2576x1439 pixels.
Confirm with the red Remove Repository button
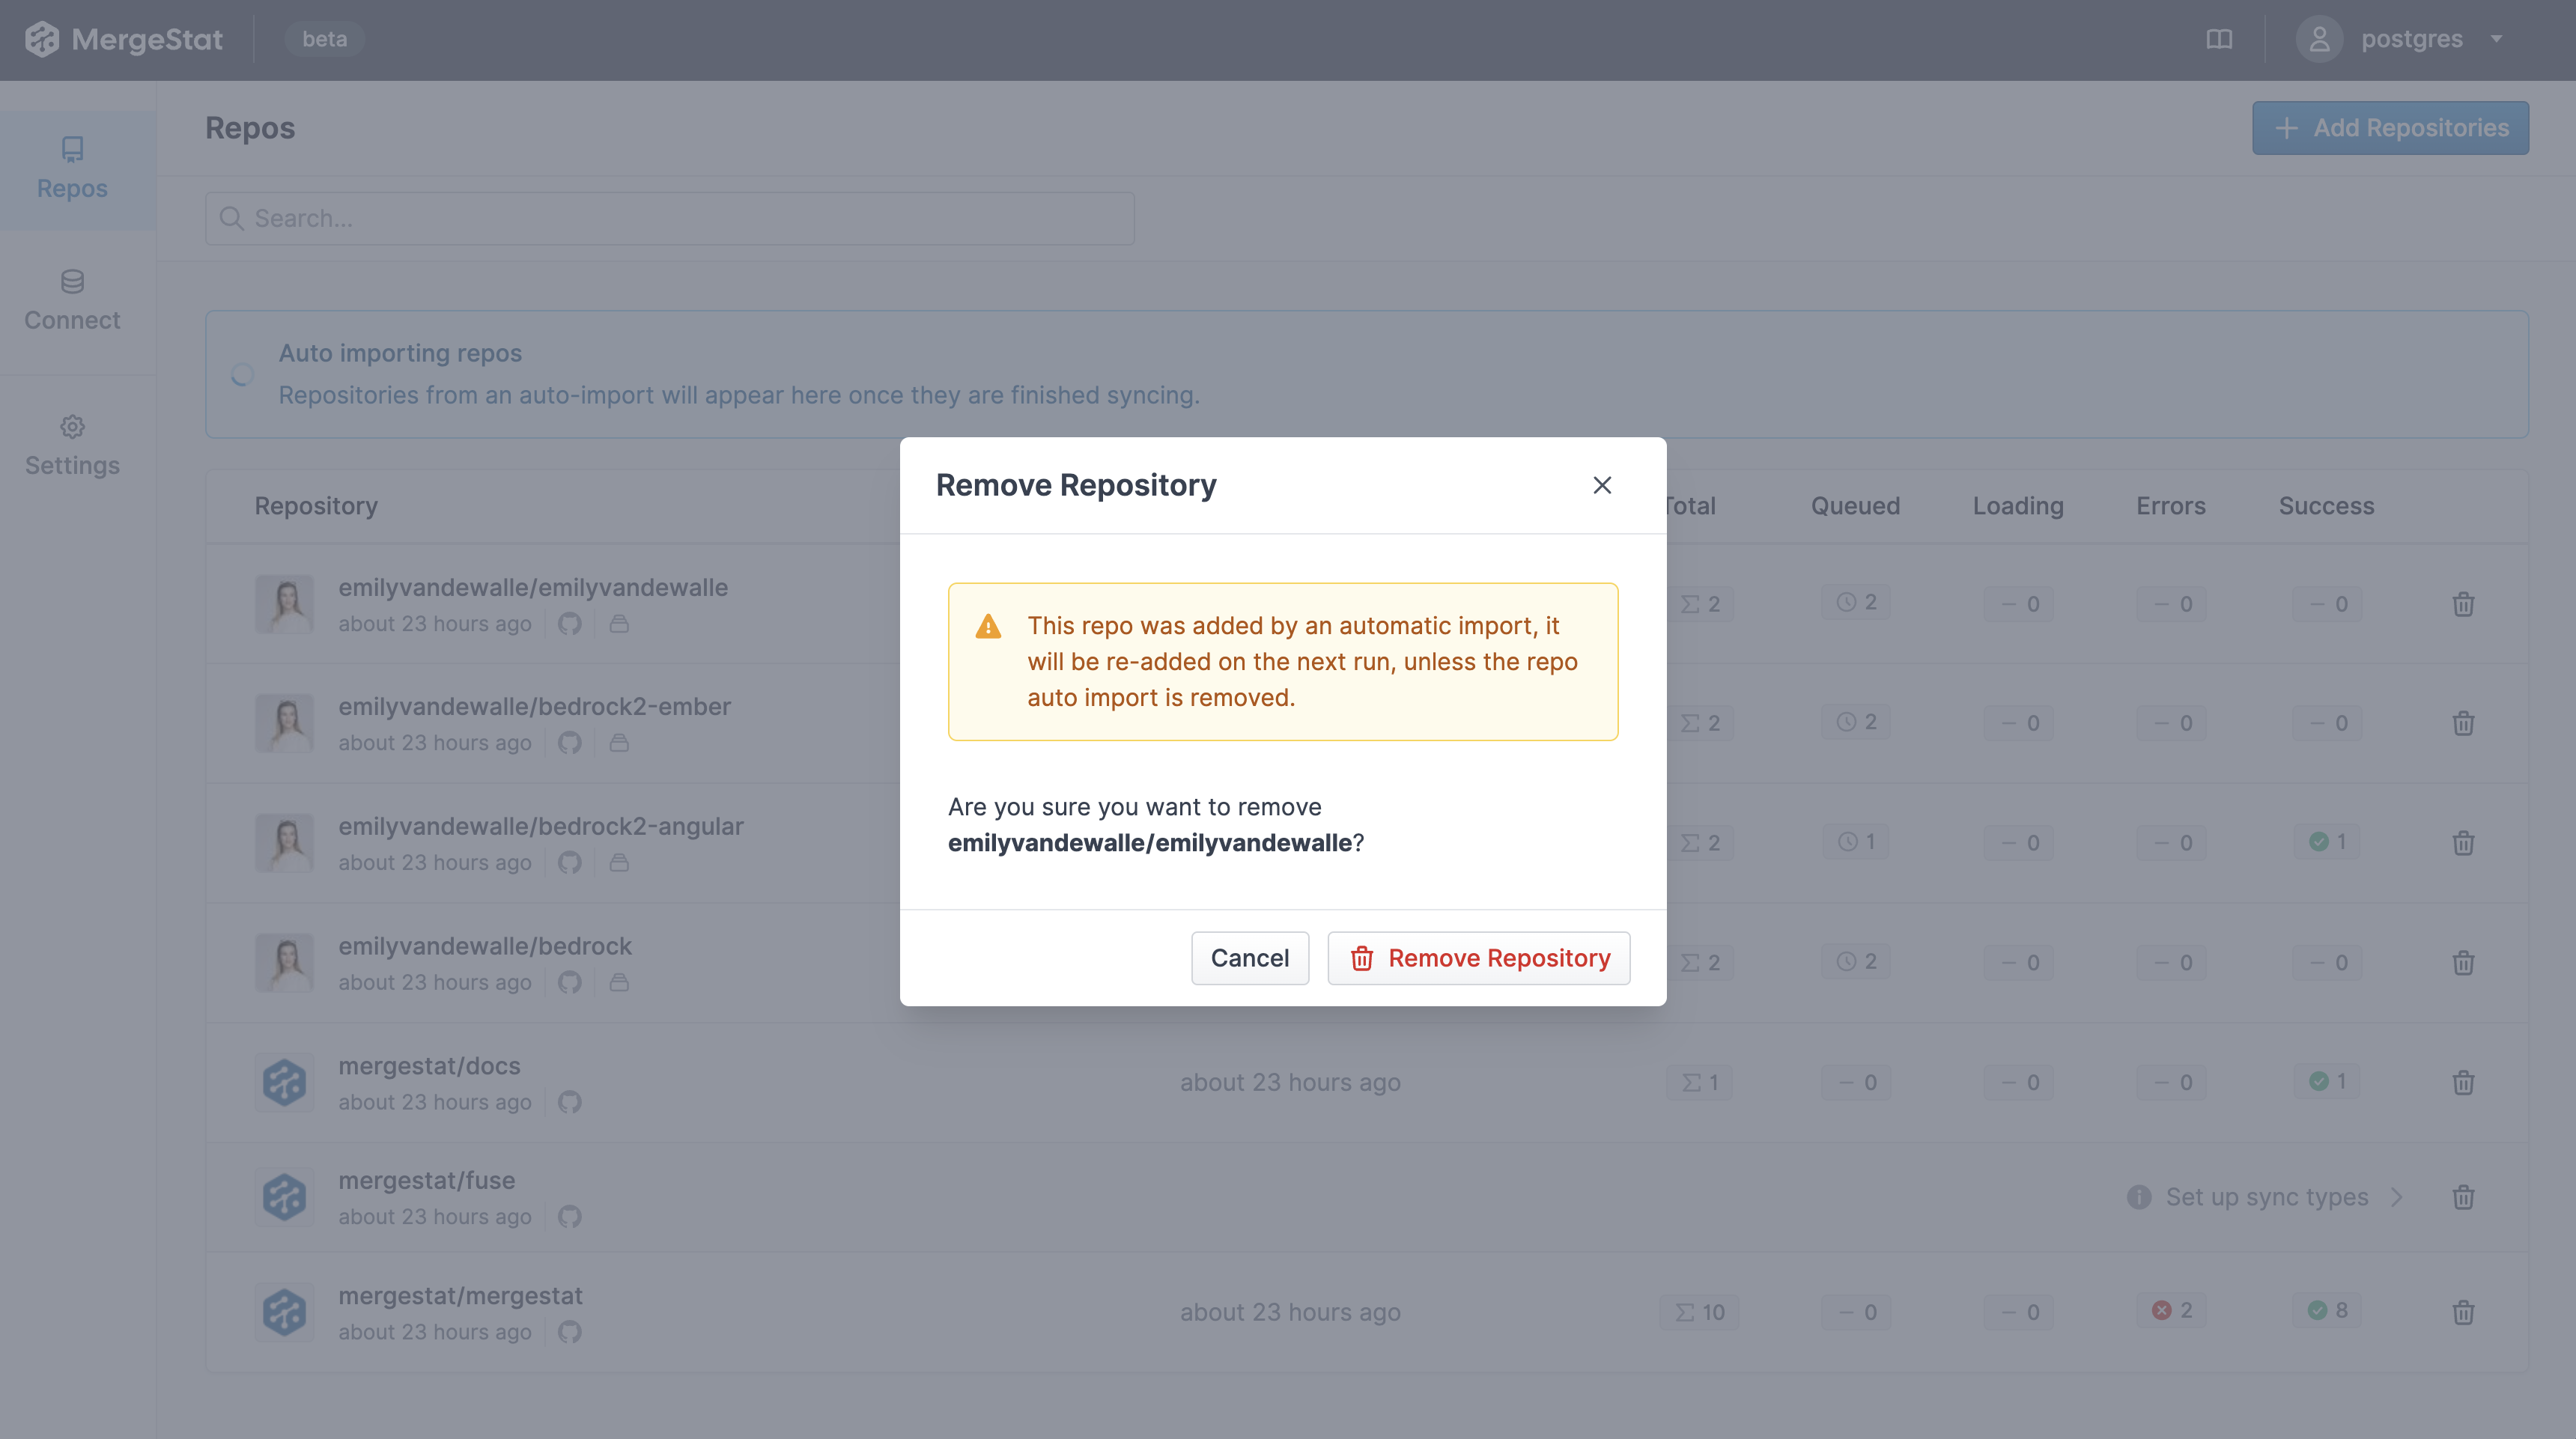click(1478, 957)
